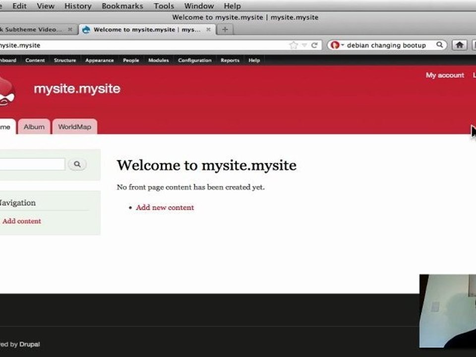Bookmark this page with the star icon
The height and width of the screenshot is (357, 476).
click(294, 45)
